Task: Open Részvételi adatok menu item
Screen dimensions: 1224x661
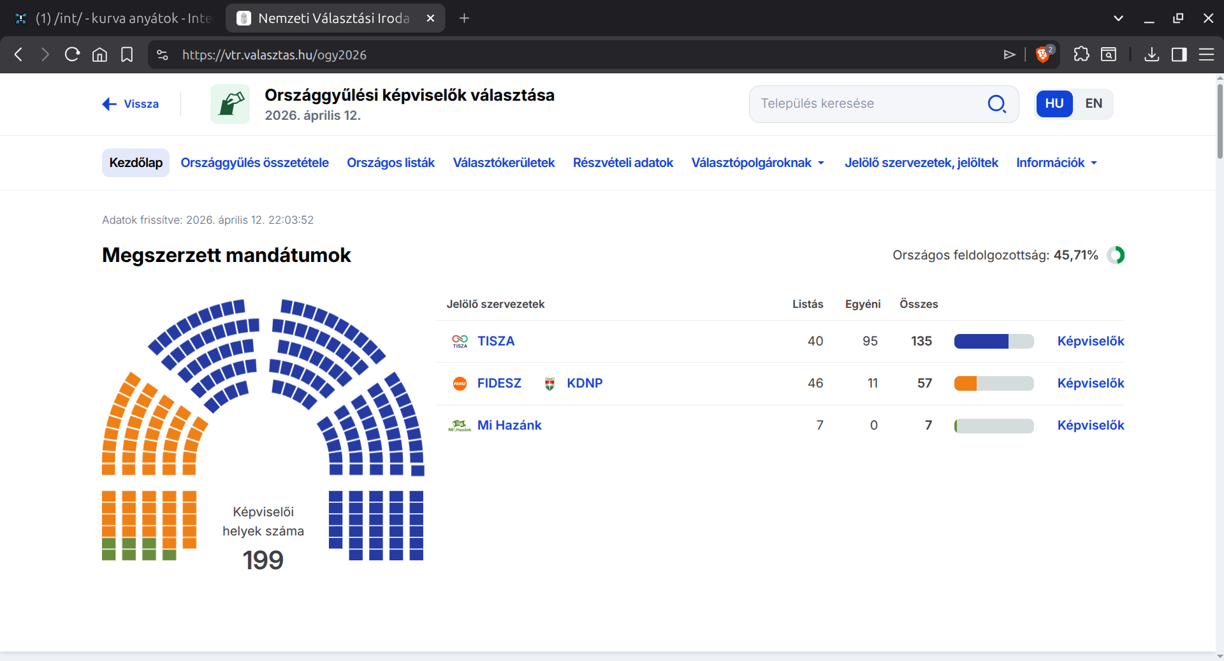Action: click(x=623, y=163)
